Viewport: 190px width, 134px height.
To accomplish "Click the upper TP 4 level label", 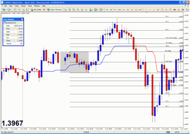I will pyautogui.click(x=167, y=16).
